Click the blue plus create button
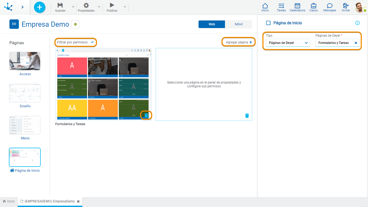Image resolution: width=368 pixels, height=207 pixels. point(40,7)
